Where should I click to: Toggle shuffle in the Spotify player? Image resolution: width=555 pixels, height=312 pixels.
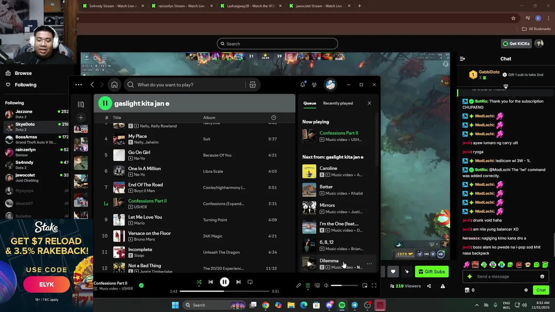199,282
